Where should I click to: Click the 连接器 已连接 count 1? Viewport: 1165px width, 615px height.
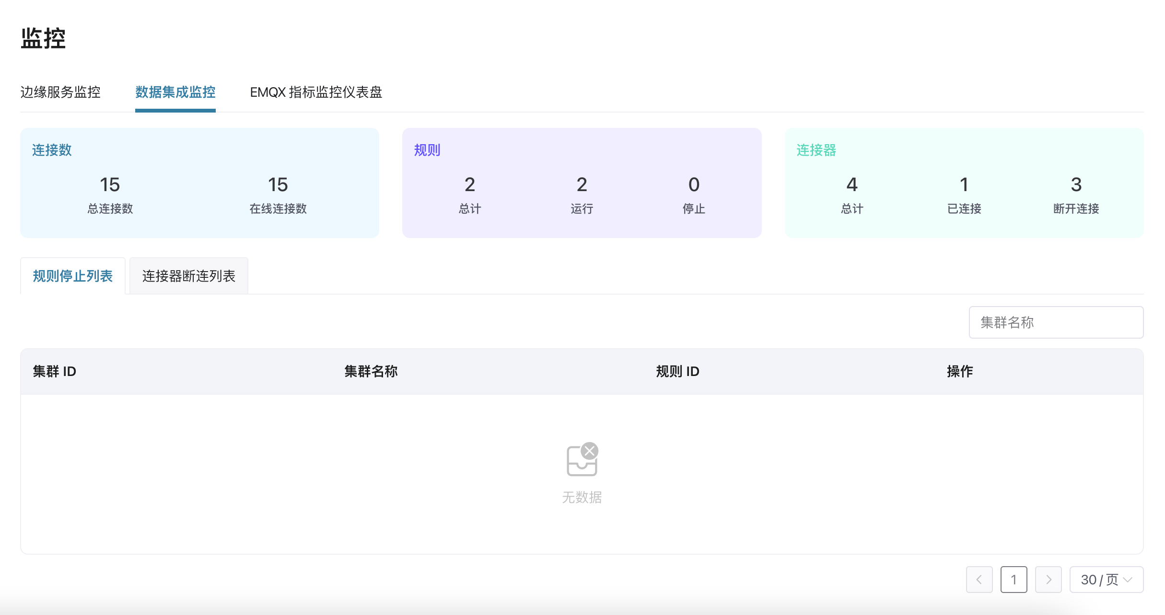tap(964, 185)
